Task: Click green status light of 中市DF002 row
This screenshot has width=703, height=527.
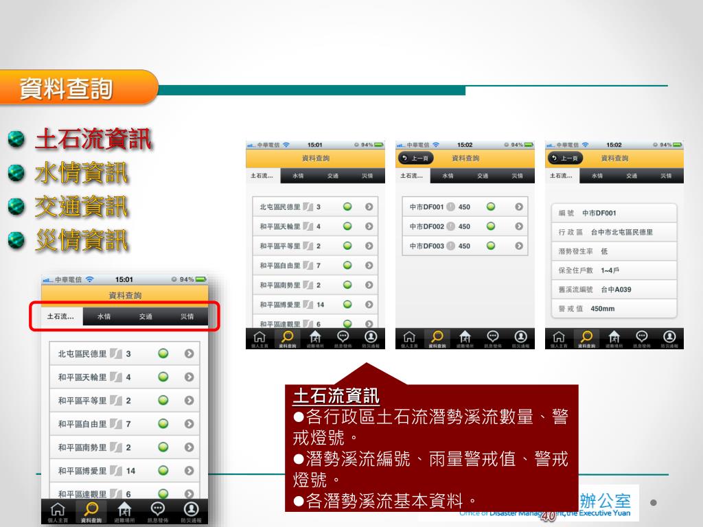Action: pyautogui.click(x=491, y=226)
